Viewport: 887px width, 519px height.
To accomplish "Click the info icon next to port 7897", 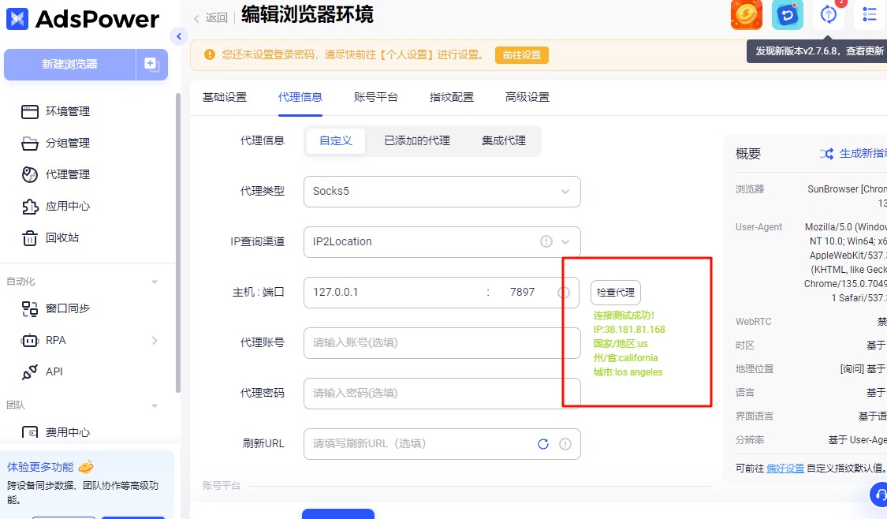I will point(564,292).
